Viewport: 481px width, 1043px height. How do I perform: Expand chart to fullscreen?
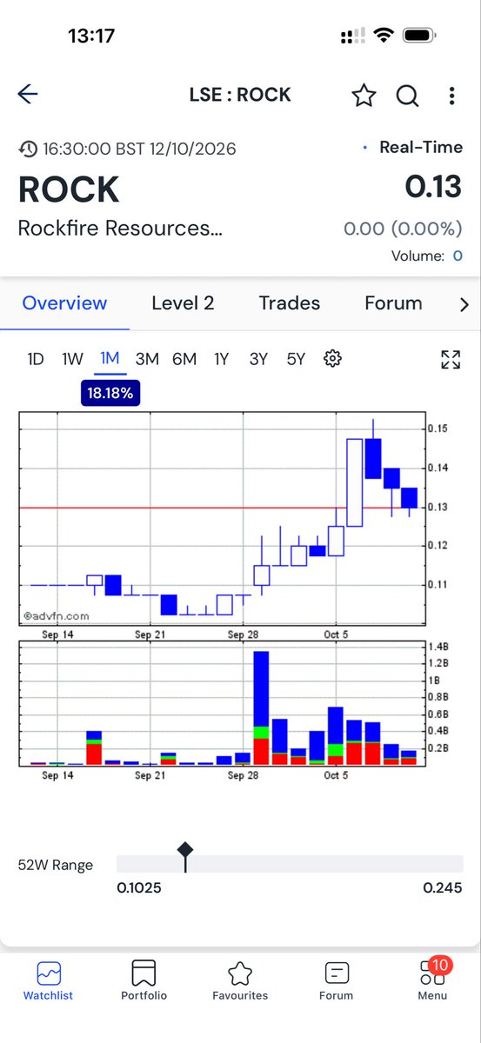click(450, 359)
